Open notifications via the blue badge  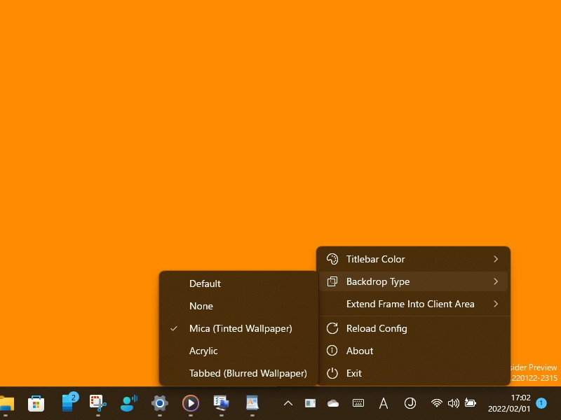coord(541,403)
